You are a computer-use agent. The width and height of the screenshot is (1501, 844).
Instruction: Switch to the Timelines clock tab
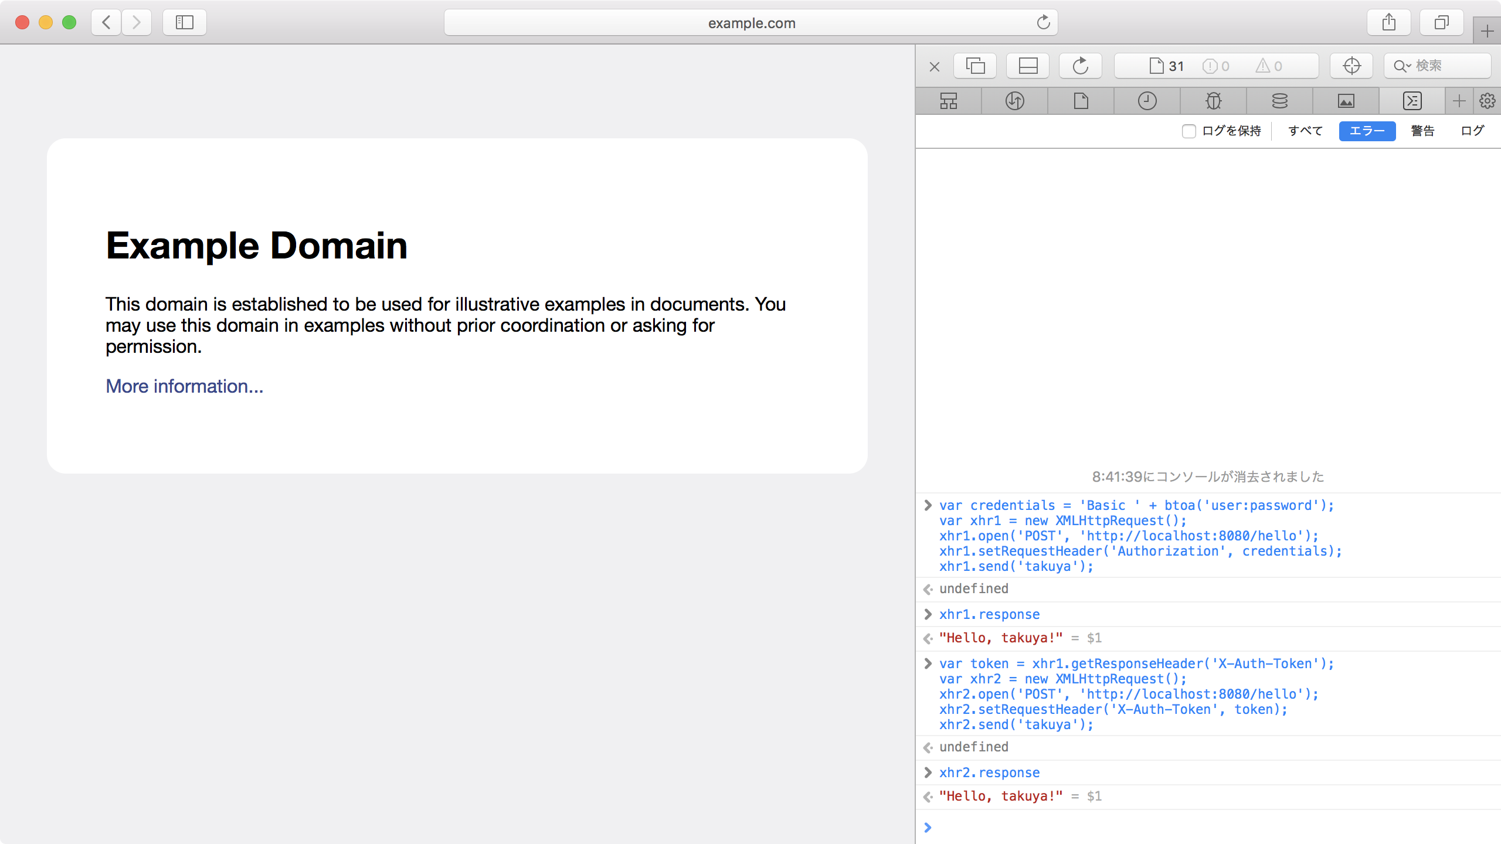coord(1147,101)
